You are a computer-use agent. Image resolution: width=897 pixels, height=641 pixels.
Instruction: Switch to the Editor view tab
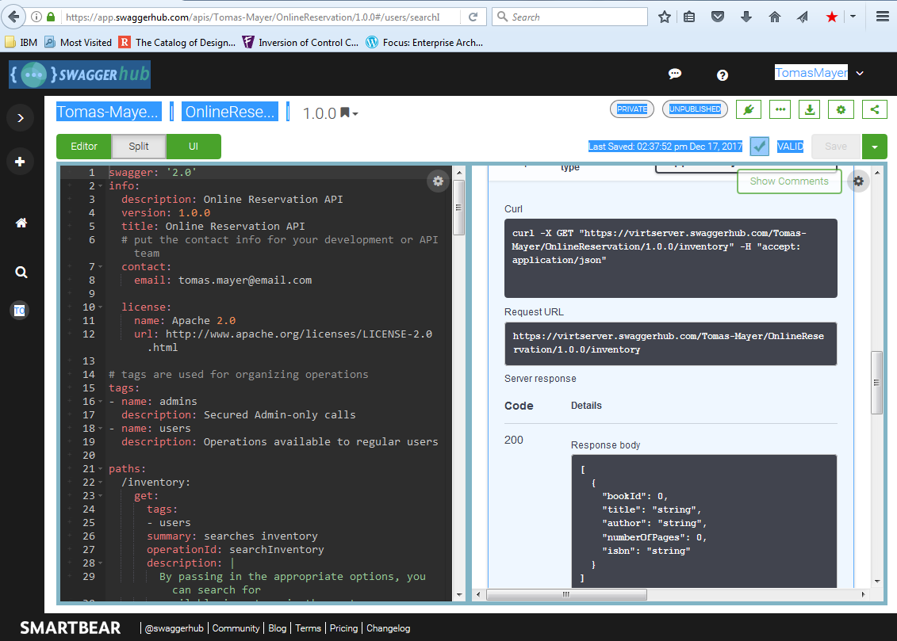pos(84,147)
